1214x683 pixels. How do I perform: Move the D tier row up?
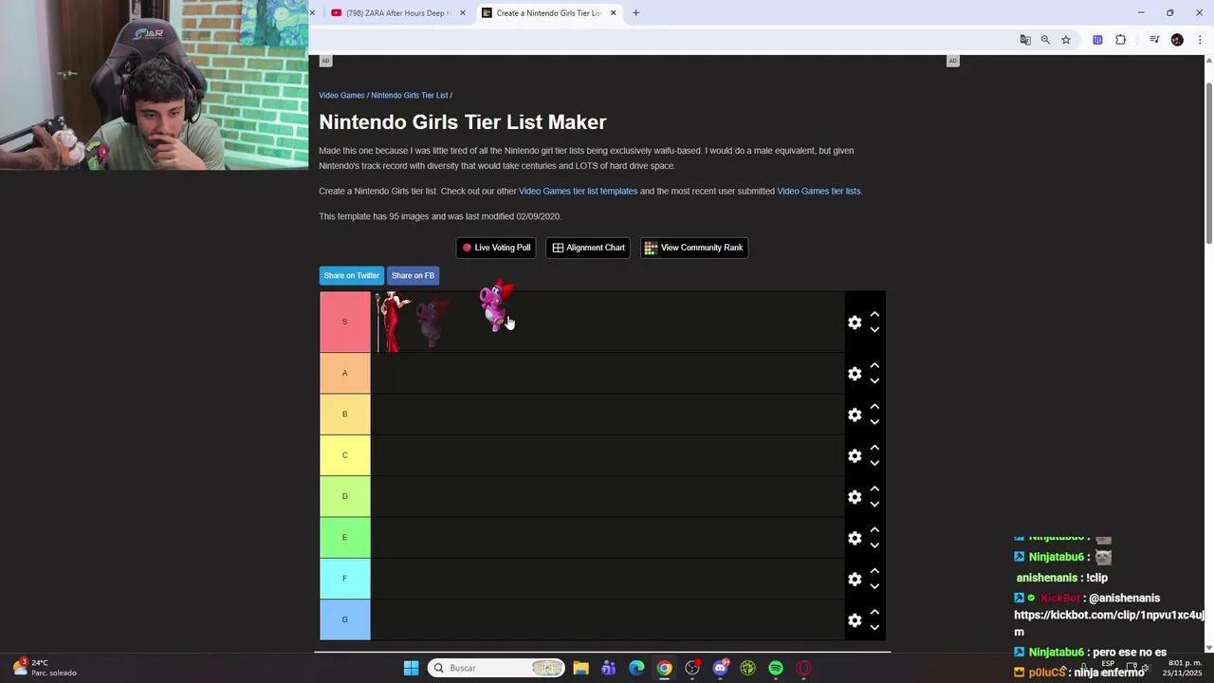[874, 489]
